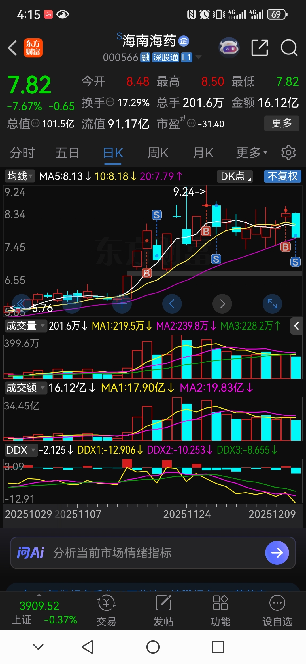Tap the date label 20251124
Image resolution: width=306 pixels, height=664 pixels.
187,514
